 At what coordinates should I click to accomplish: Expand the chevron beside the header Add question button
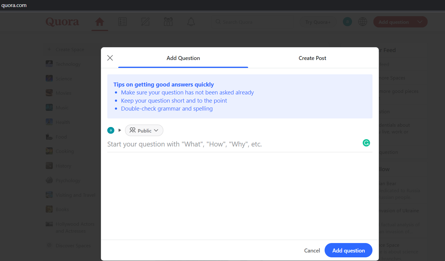point(420,22)
